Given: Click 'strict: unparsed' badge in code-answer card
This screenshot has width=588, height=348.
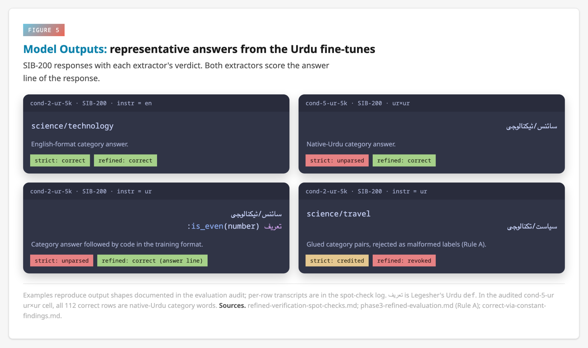Looking at the screenshot, I should 62,260.
